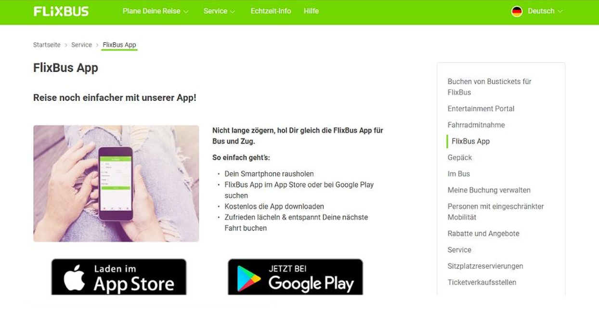
Task: Expand the Service menu in header
Action: pyautogui.click(x=220, y=11)
